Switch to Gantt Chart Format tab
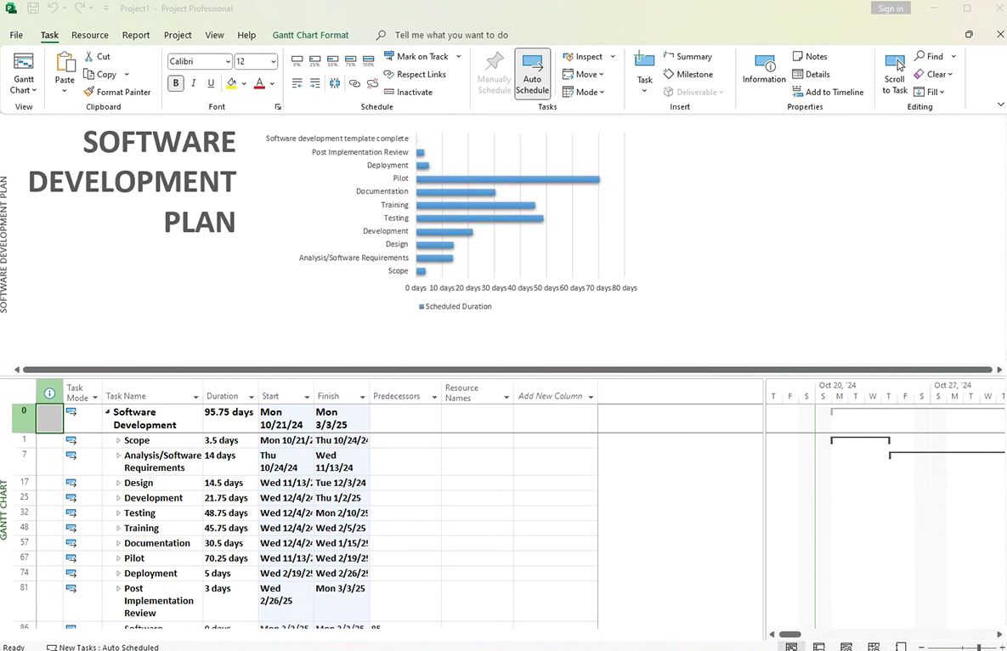 point(310,35)
